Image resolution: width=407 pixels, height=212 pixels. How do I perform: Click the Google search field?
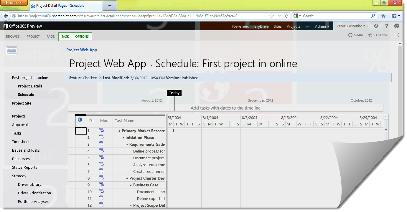click(x=336, y=16)
